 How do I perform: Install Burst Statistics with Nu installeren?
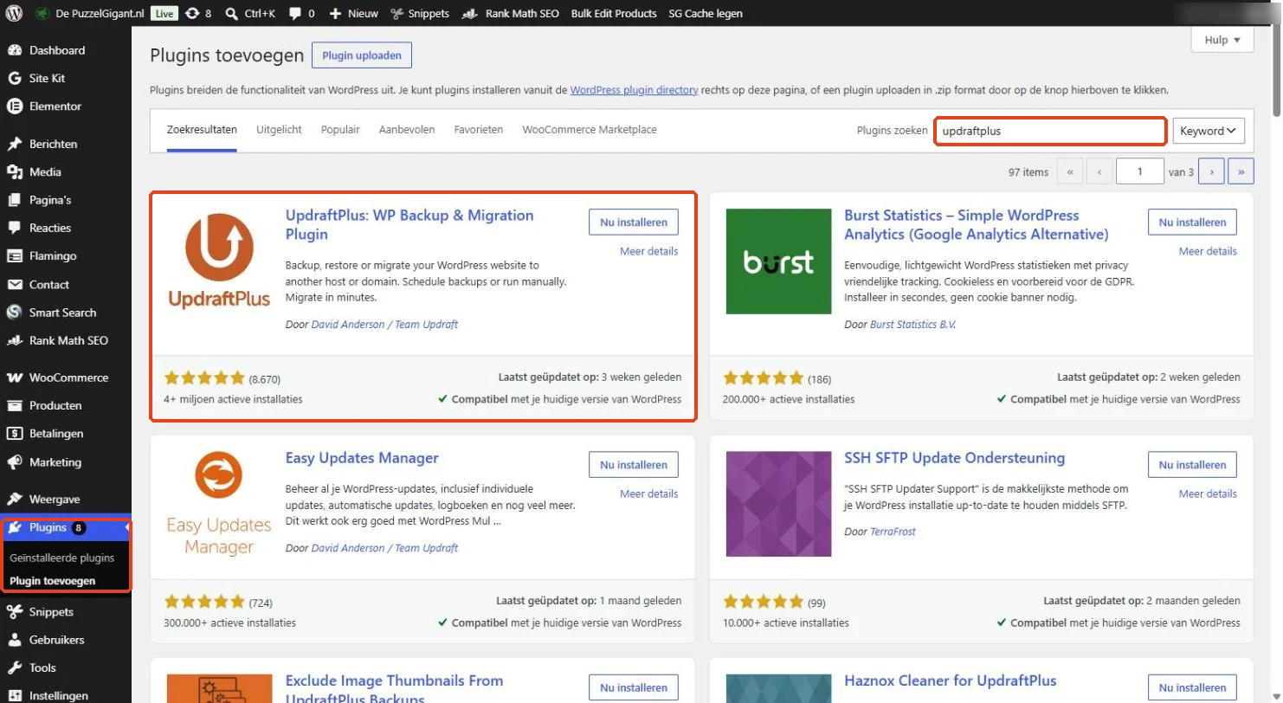(1192, 223)
